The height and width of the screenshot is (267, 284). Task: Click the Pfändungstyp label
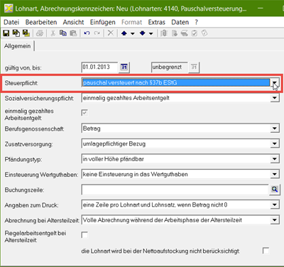point(23,159)
